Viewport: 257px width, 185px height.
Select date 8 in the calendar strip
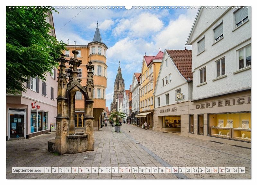pyautogui.click(x=95, y=170)
